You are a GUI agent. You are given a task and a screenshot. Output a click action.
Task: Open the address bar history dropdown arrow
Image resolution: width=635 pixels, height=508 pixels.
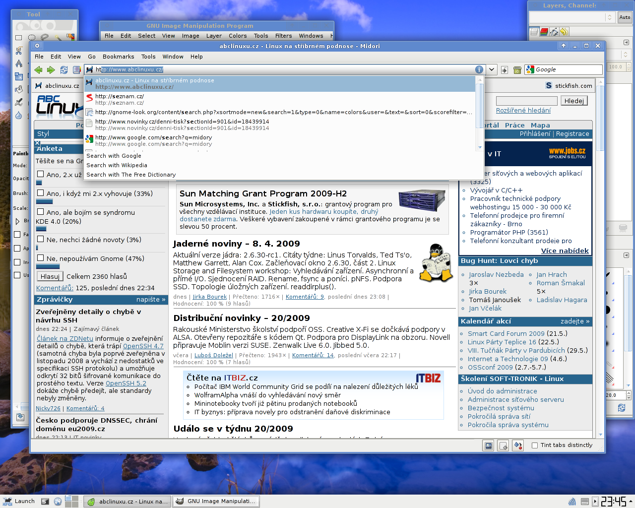coord(491,70)
